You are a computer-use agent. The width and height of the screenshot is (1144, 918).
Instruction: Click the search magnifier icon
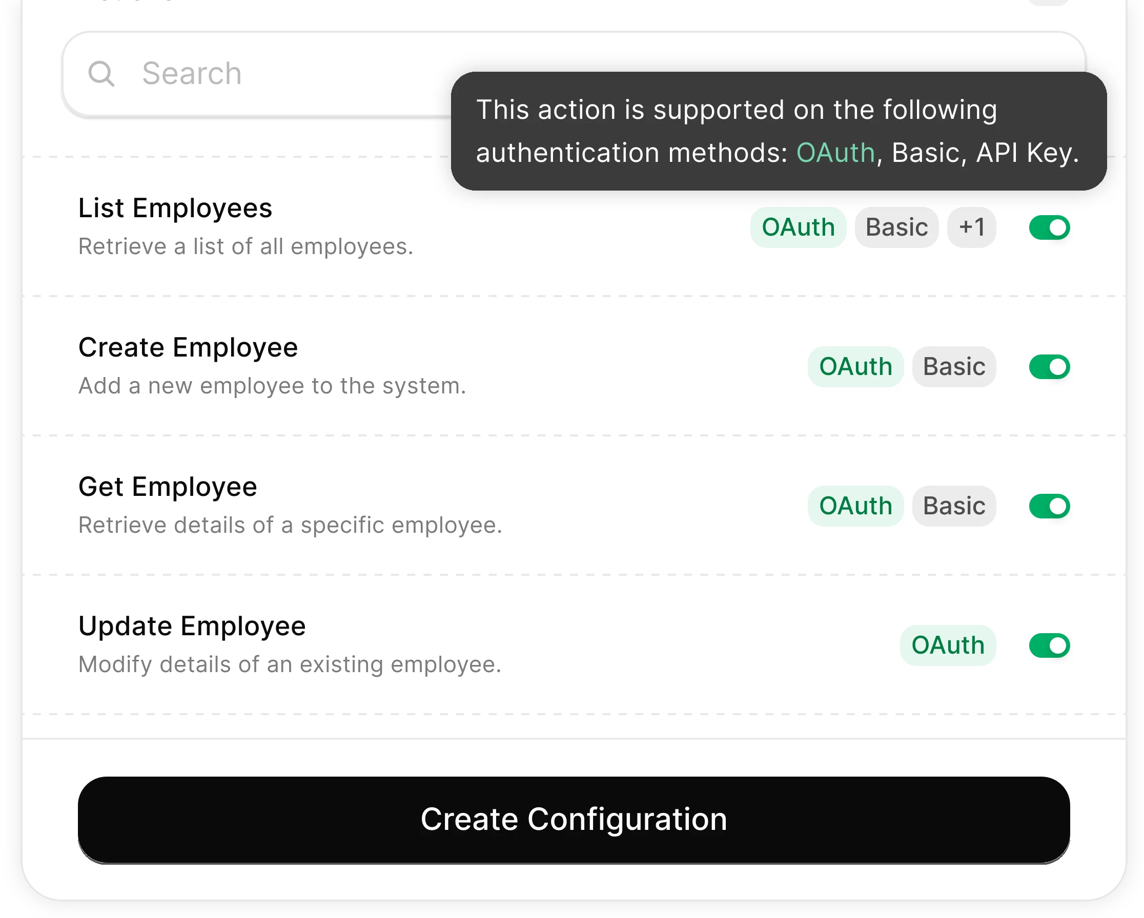[x=101, y=73]
